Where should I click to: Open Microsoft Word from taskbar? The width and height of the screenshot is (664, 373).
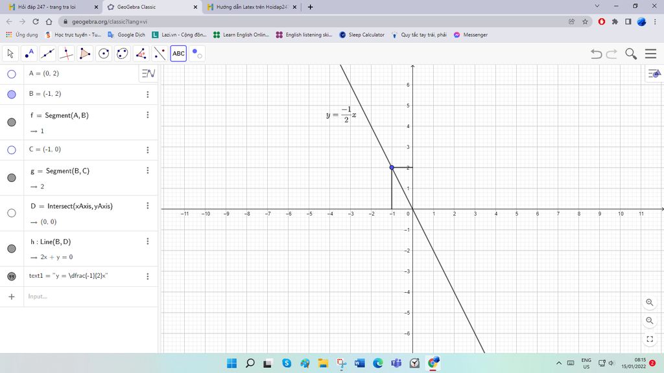click(359, 363)
